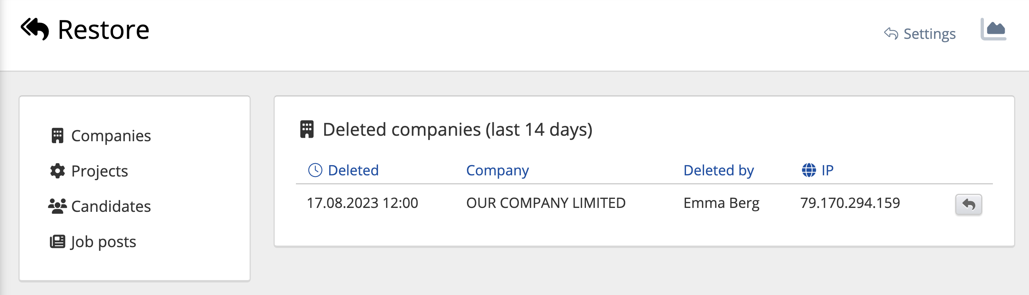Sort by the Deleted by column header
The width and height of the screenshot is (1029, 295).
718,170
